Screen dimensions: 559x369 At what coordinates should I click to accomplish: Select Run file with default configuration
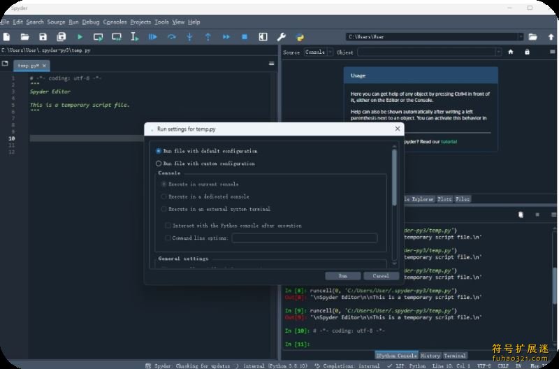pos(207,151)
